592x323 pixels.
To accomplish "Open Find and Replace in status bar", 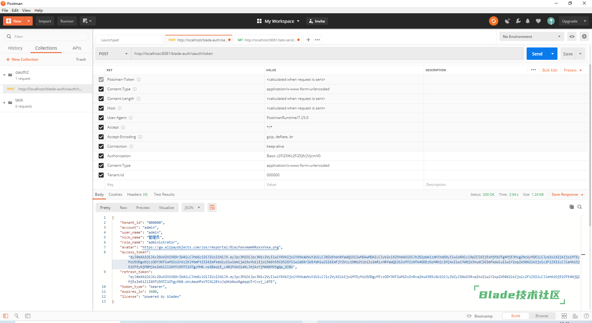I will [x=16, y=316].
